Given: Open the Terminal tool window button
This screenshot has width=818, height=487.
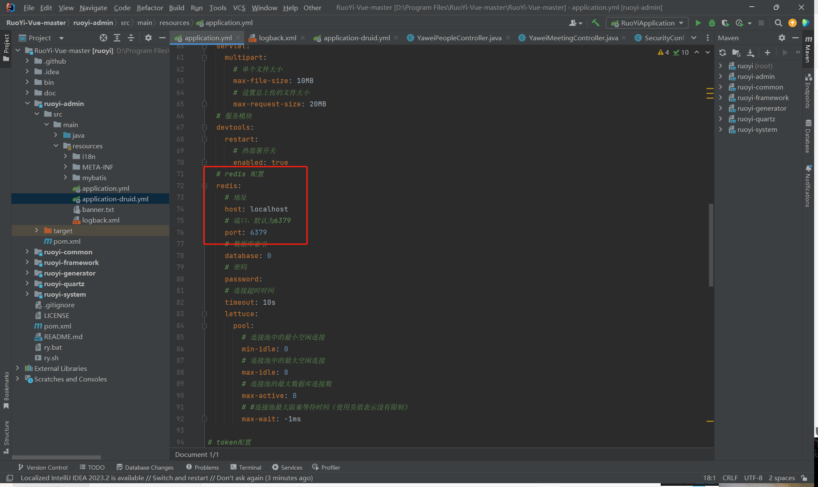Looking at the screenshot, I should 246,467.
